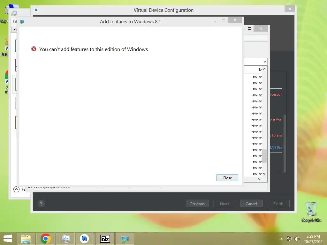Open 7-Zip from the taskbar
This screenshot has width=327, height=245.
105,239
